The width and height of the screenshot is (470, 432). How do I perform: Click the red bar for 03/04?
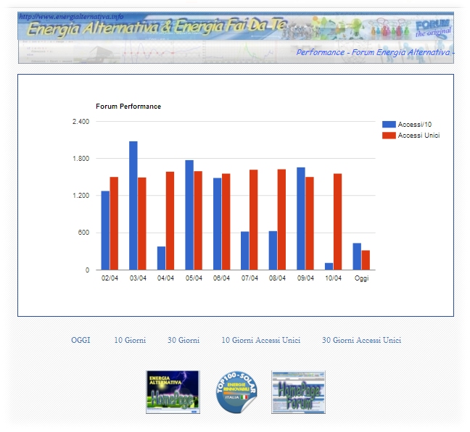[x=142, y=223]
